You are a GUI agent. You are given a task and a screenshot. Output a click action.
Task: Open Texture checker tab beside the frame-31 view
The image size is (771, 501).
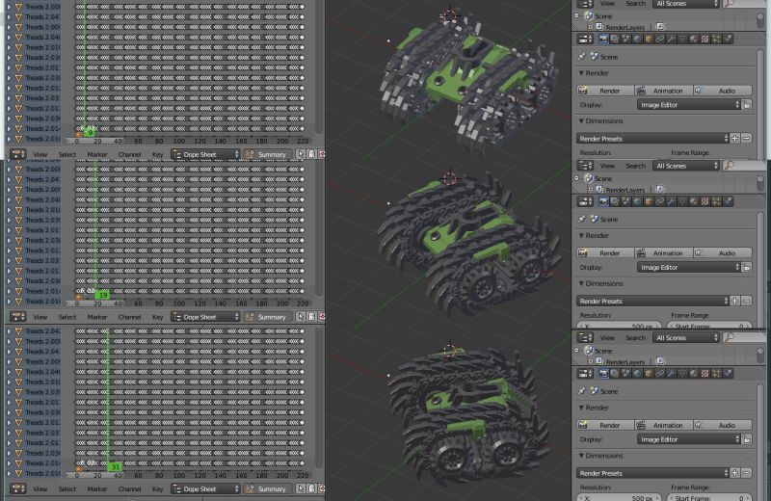click(705, 373)
